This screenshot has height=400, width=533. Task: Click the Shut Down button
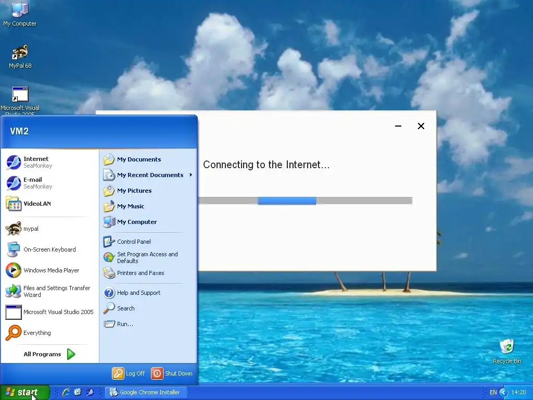pyautogui.click(x=172, y=373)
